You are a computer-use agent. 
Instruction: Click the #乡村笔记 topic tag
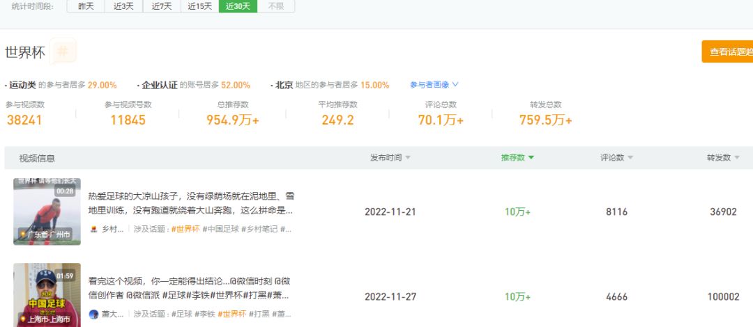click(x=259, y=229)
